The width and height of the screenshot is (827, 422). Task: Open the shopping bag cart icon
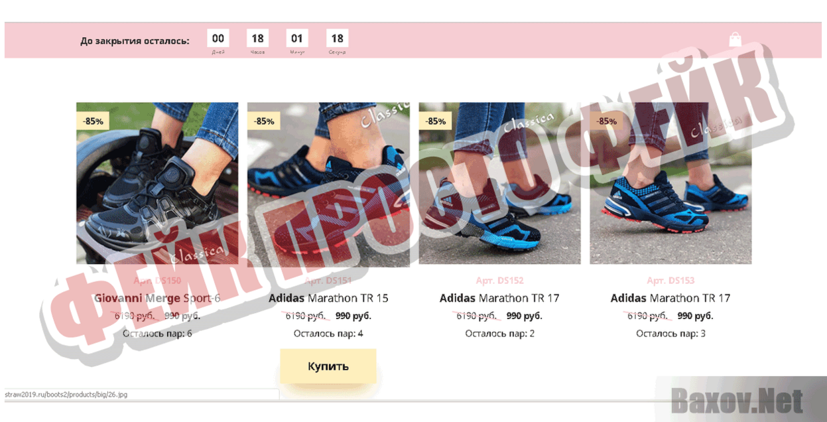click(x=735, y=39)
